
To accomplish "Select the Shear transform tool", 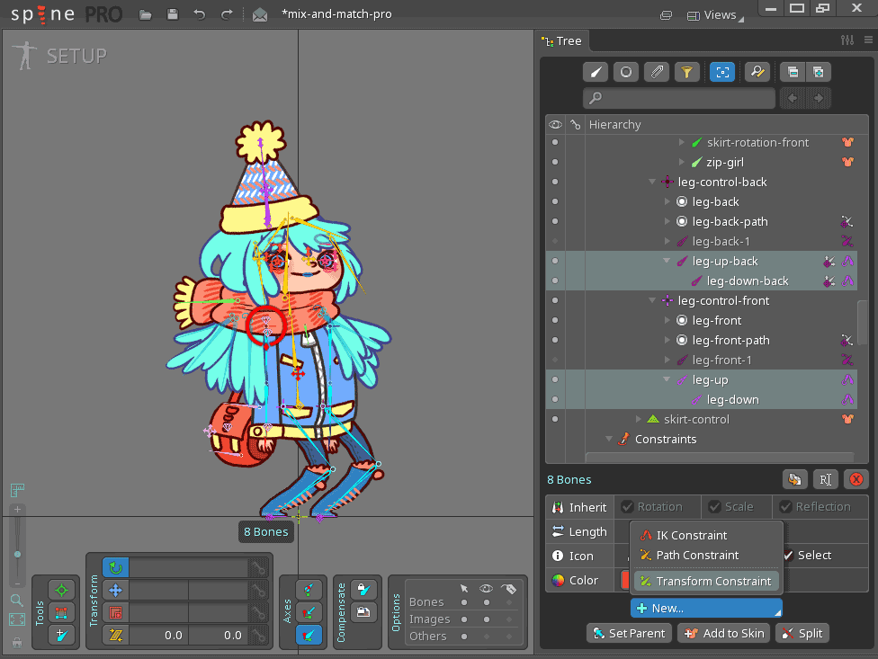I will (116, 635).
